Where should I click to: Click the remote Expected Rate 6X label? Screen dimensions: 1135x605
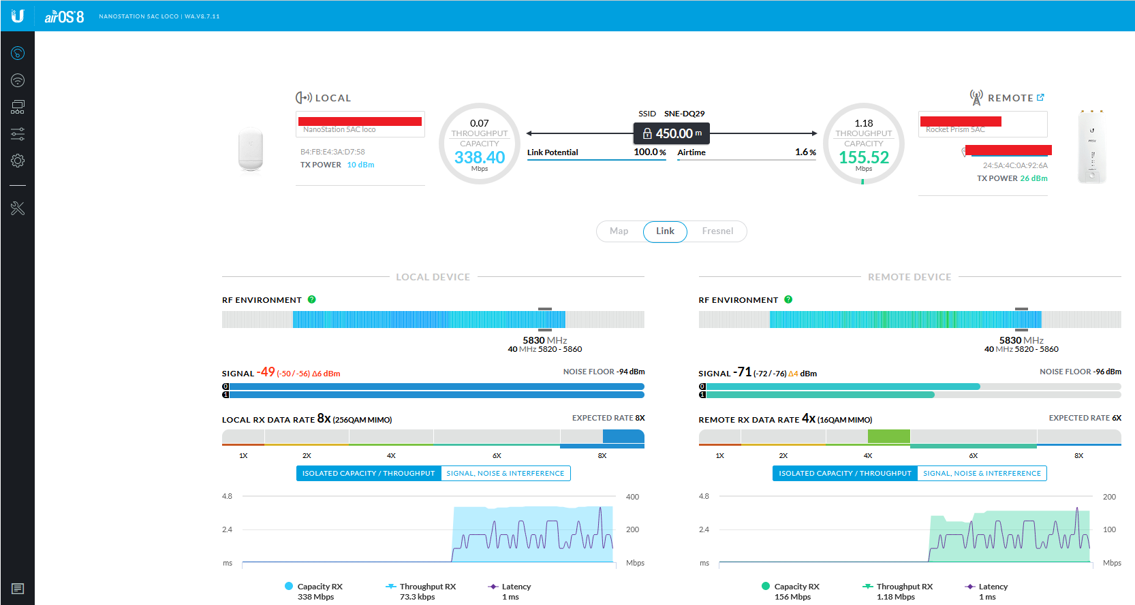[x=1085, y=418]
